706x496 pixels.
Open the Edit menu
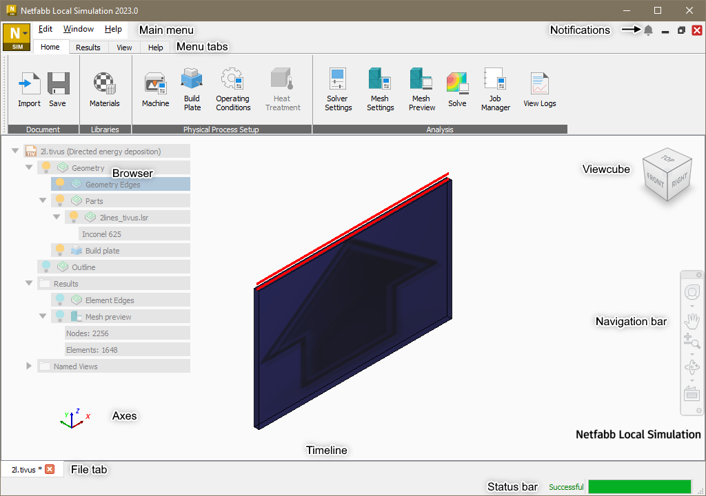tap(46, 29)
